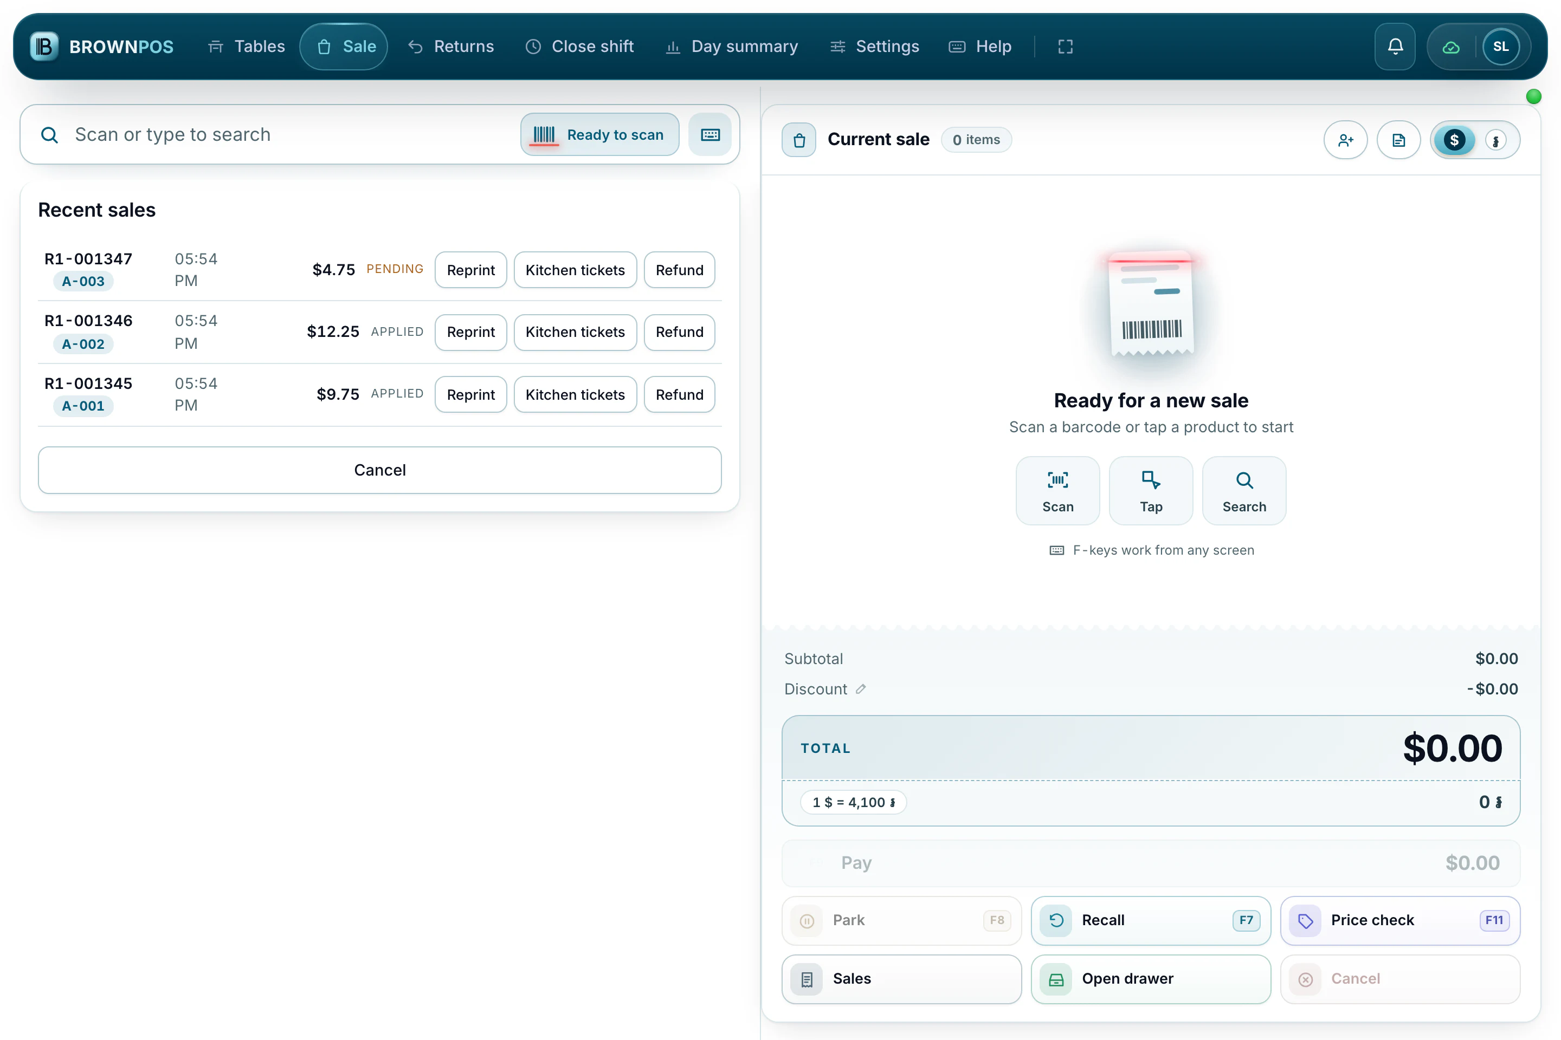Reprint receipt R1-001347
This screenshot has width=1561, height=1040.
tap(470, 270)
